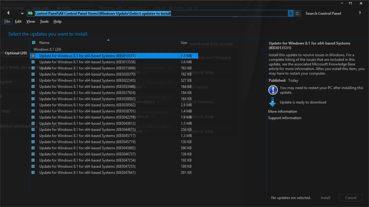Image resolution: width=369 pixels, height=207 pixels.
Task: Open the recent locations arrow beside Back
Action: pyautogui.click(x=22, y=14)
